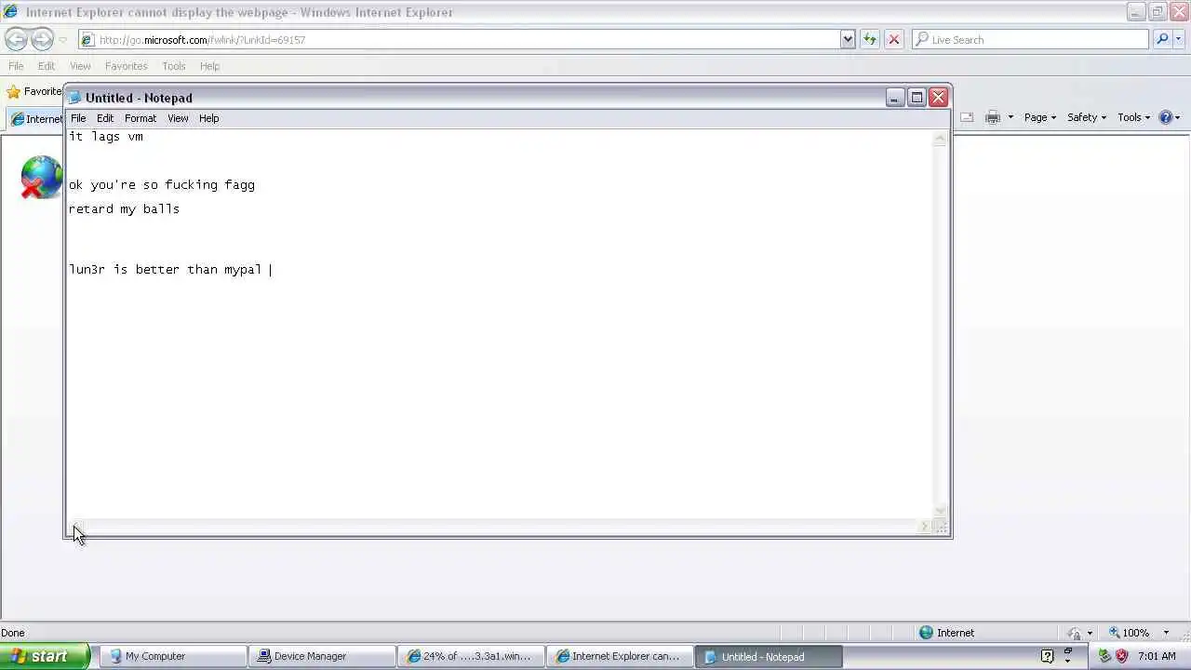This screenshot has height=670, width=1191.
Task: Click Notepad's vertical scrollbar down arrow
Action: (x=940, y=510)
